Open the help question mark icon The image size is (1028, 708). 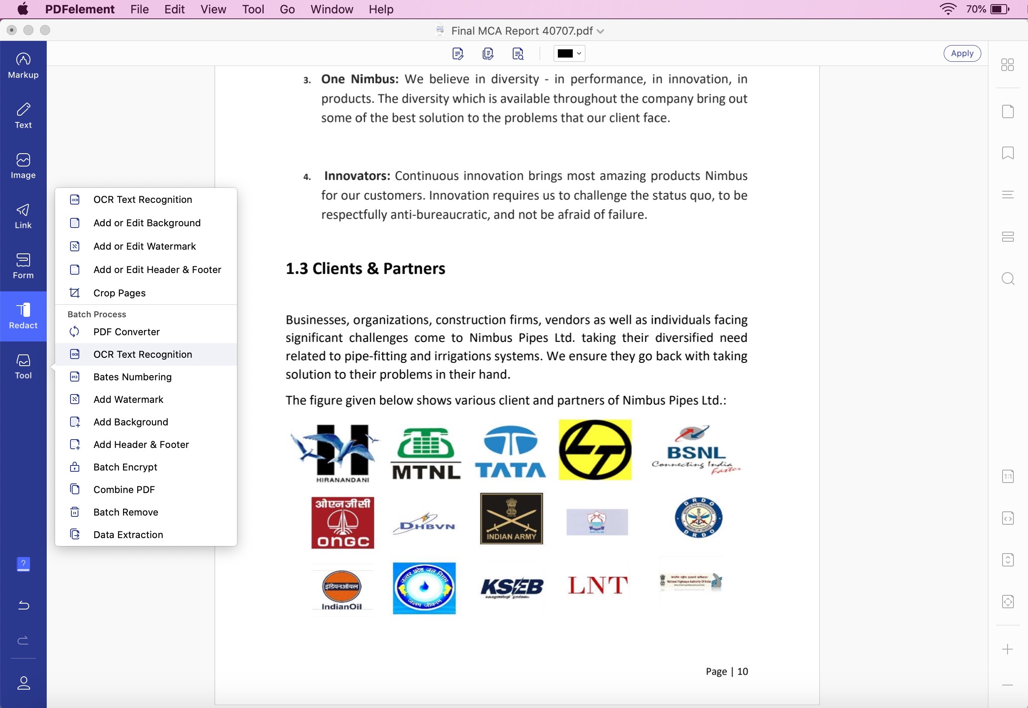(x=23, y=564)
